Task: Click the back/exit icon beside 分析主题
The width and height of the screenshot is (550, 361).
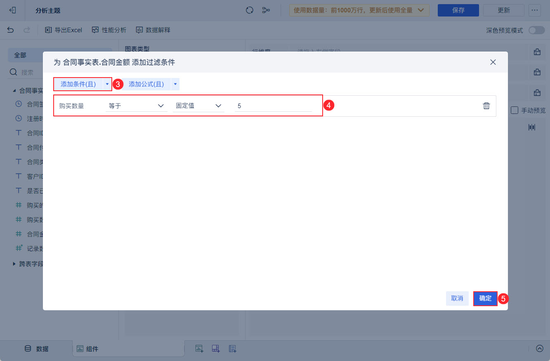Action: click(13, 10)
